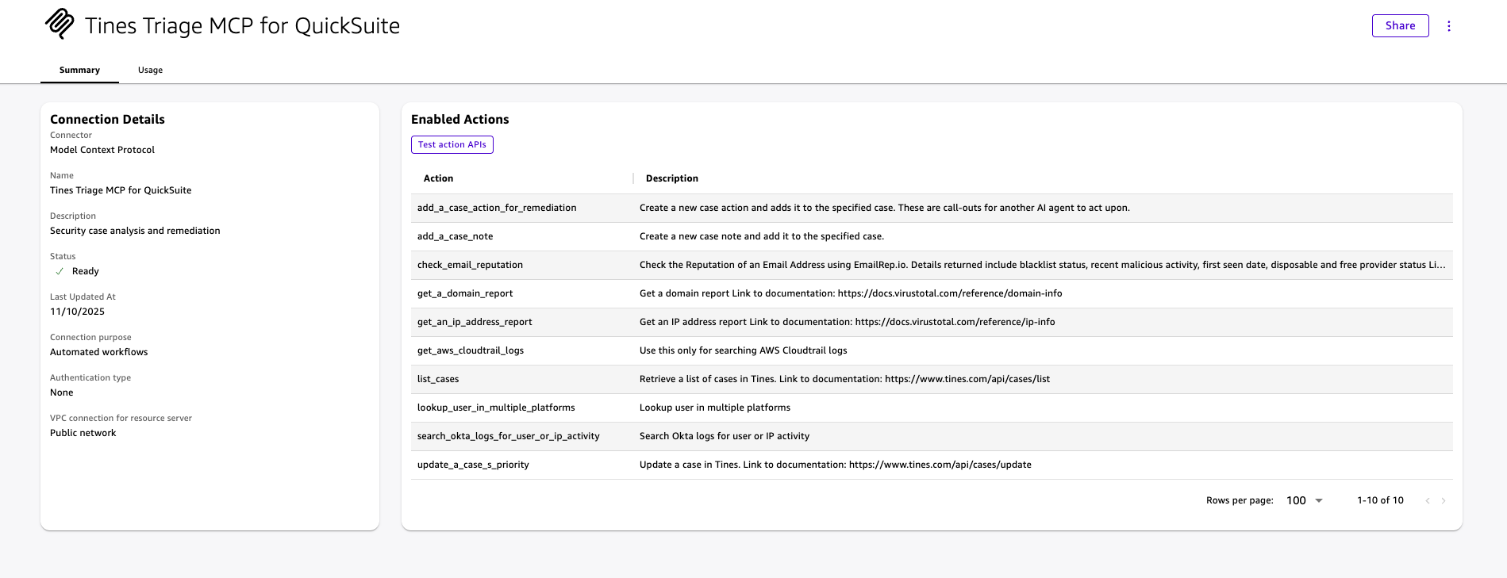Click the '1-10 of 10' pagination count
This screenshot has width=1507, height=578.
pos(1380,500)
